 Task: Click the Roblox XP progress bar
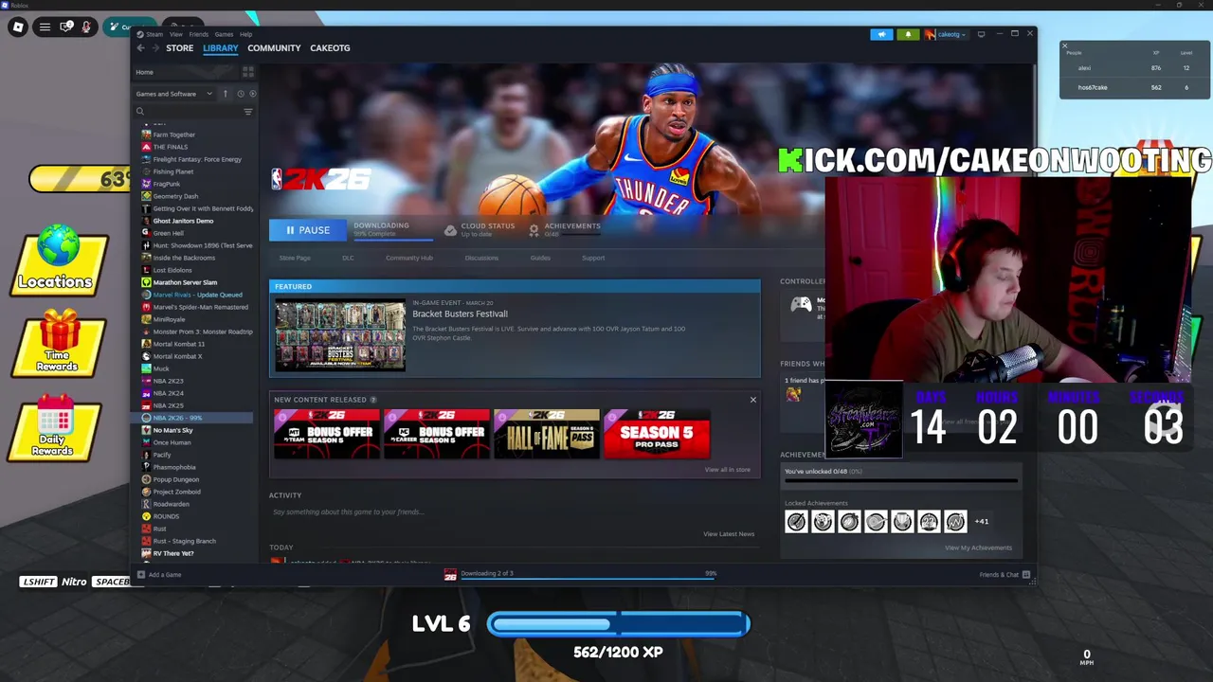coord(619,623)
